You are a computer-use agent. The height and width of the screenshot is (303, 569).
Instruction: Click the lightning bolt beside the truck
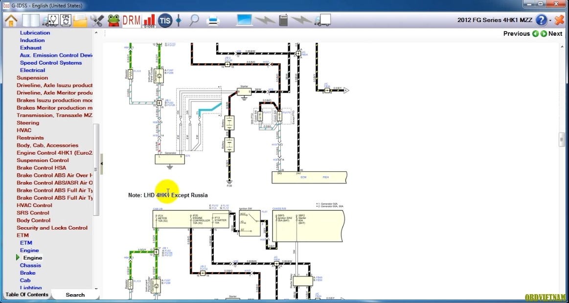tap(301, 21)
